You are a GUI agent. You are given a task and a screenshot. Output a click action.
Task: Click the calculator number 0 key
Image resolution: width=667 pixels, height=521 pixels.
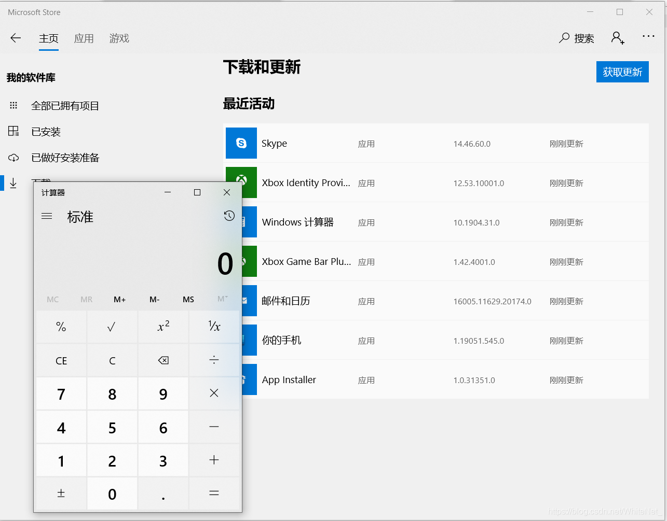[x=112, y=494]
